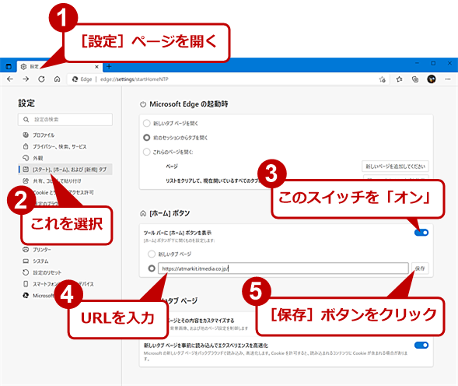Click the Edge logo icon beside Microsoft entry

click(x=26, y=296)
